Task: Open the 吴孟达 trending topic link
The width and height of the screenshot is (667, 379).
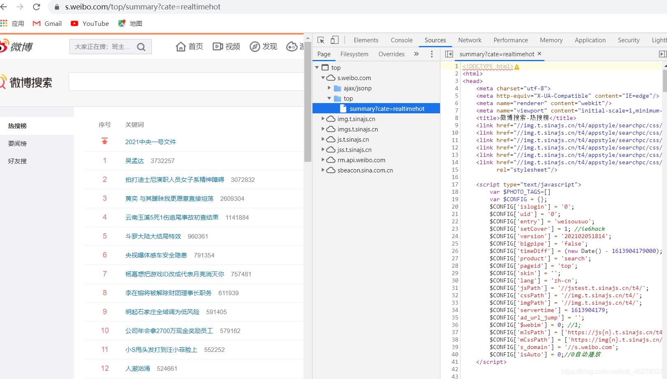Action: [x=134, y=161]
